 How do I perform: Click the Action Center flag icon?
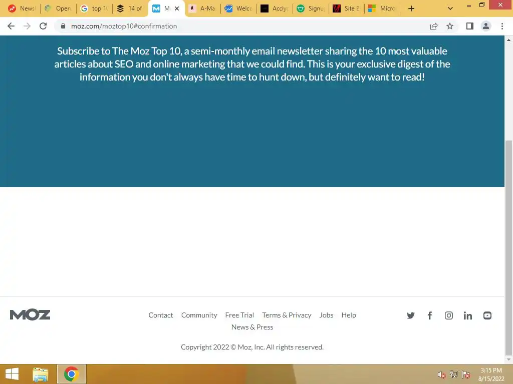coord(466,374)
